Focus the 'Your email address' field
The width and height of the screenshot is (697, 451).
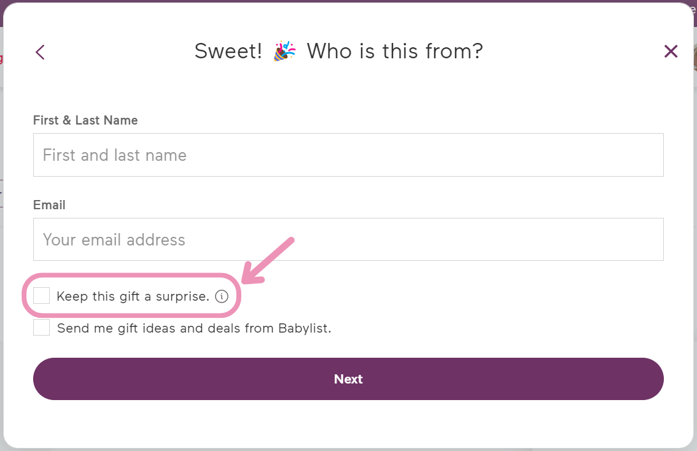coord(348,239)
